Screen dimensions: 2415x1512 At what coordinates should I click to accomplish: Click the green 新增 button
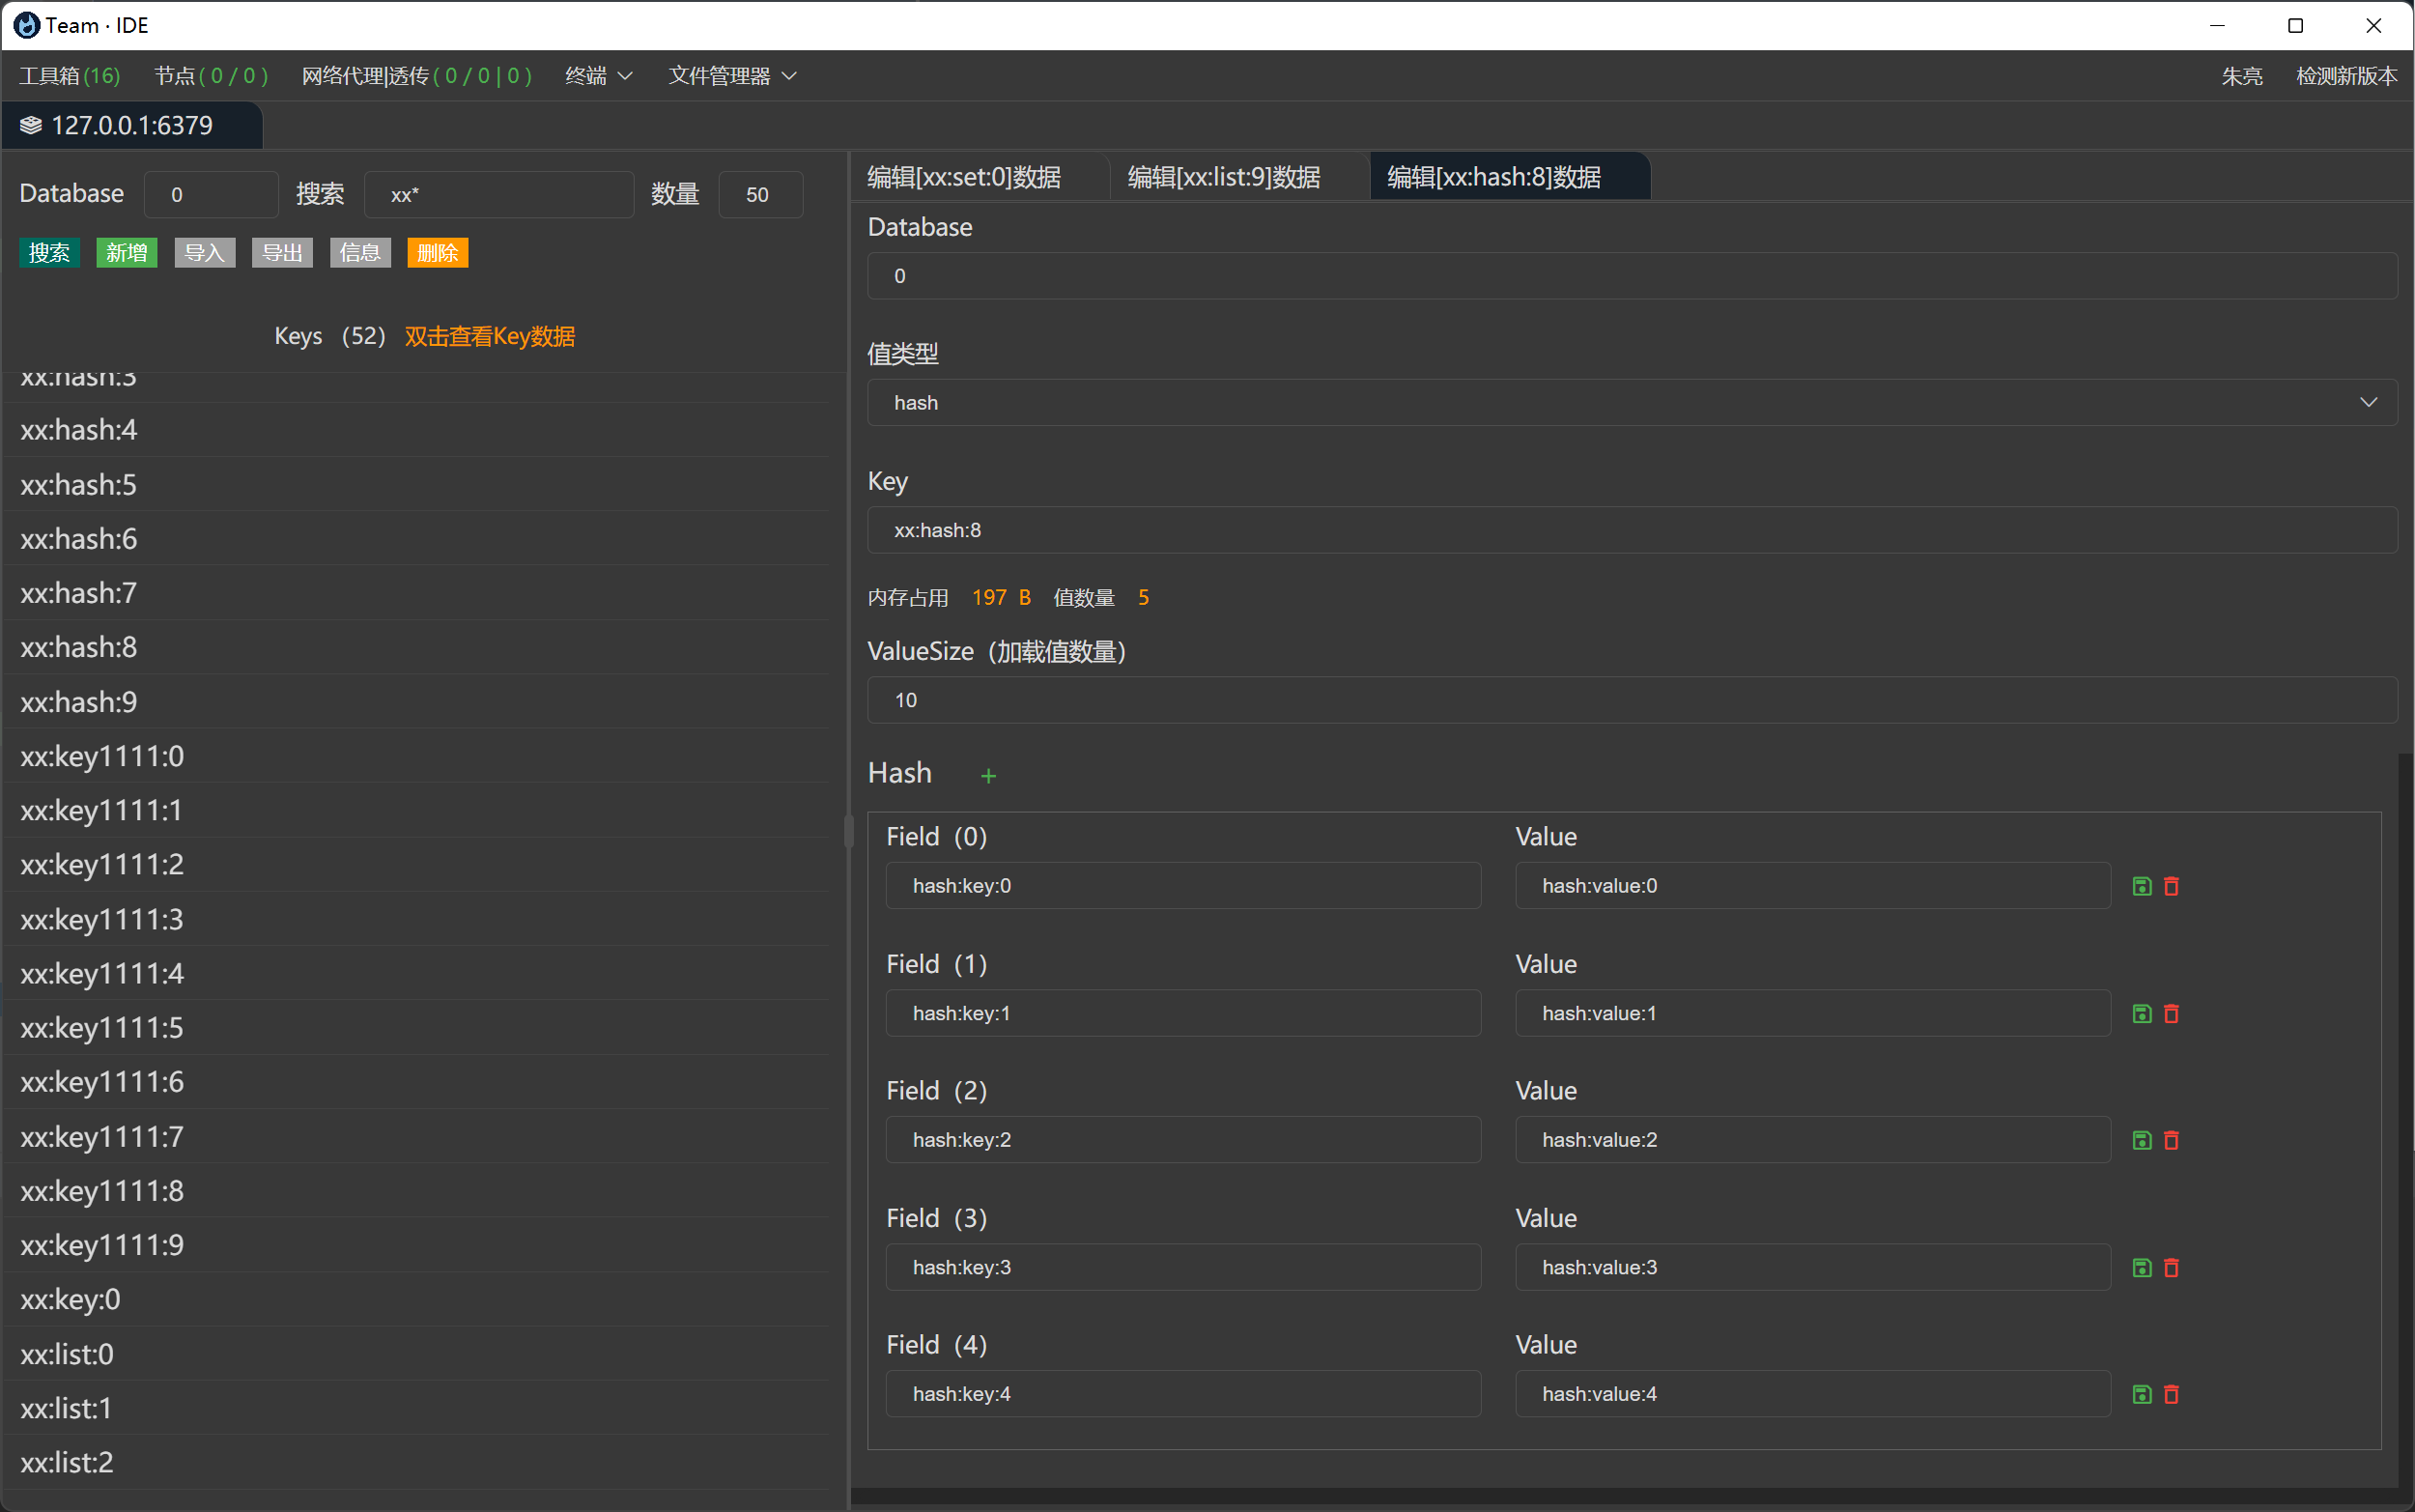click(126, 253)
